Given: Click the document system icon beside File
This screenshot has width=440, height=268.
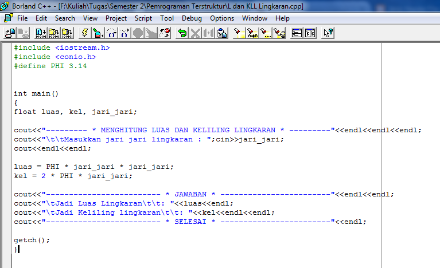Looking at the screenshot, I should tap(9, 18).
